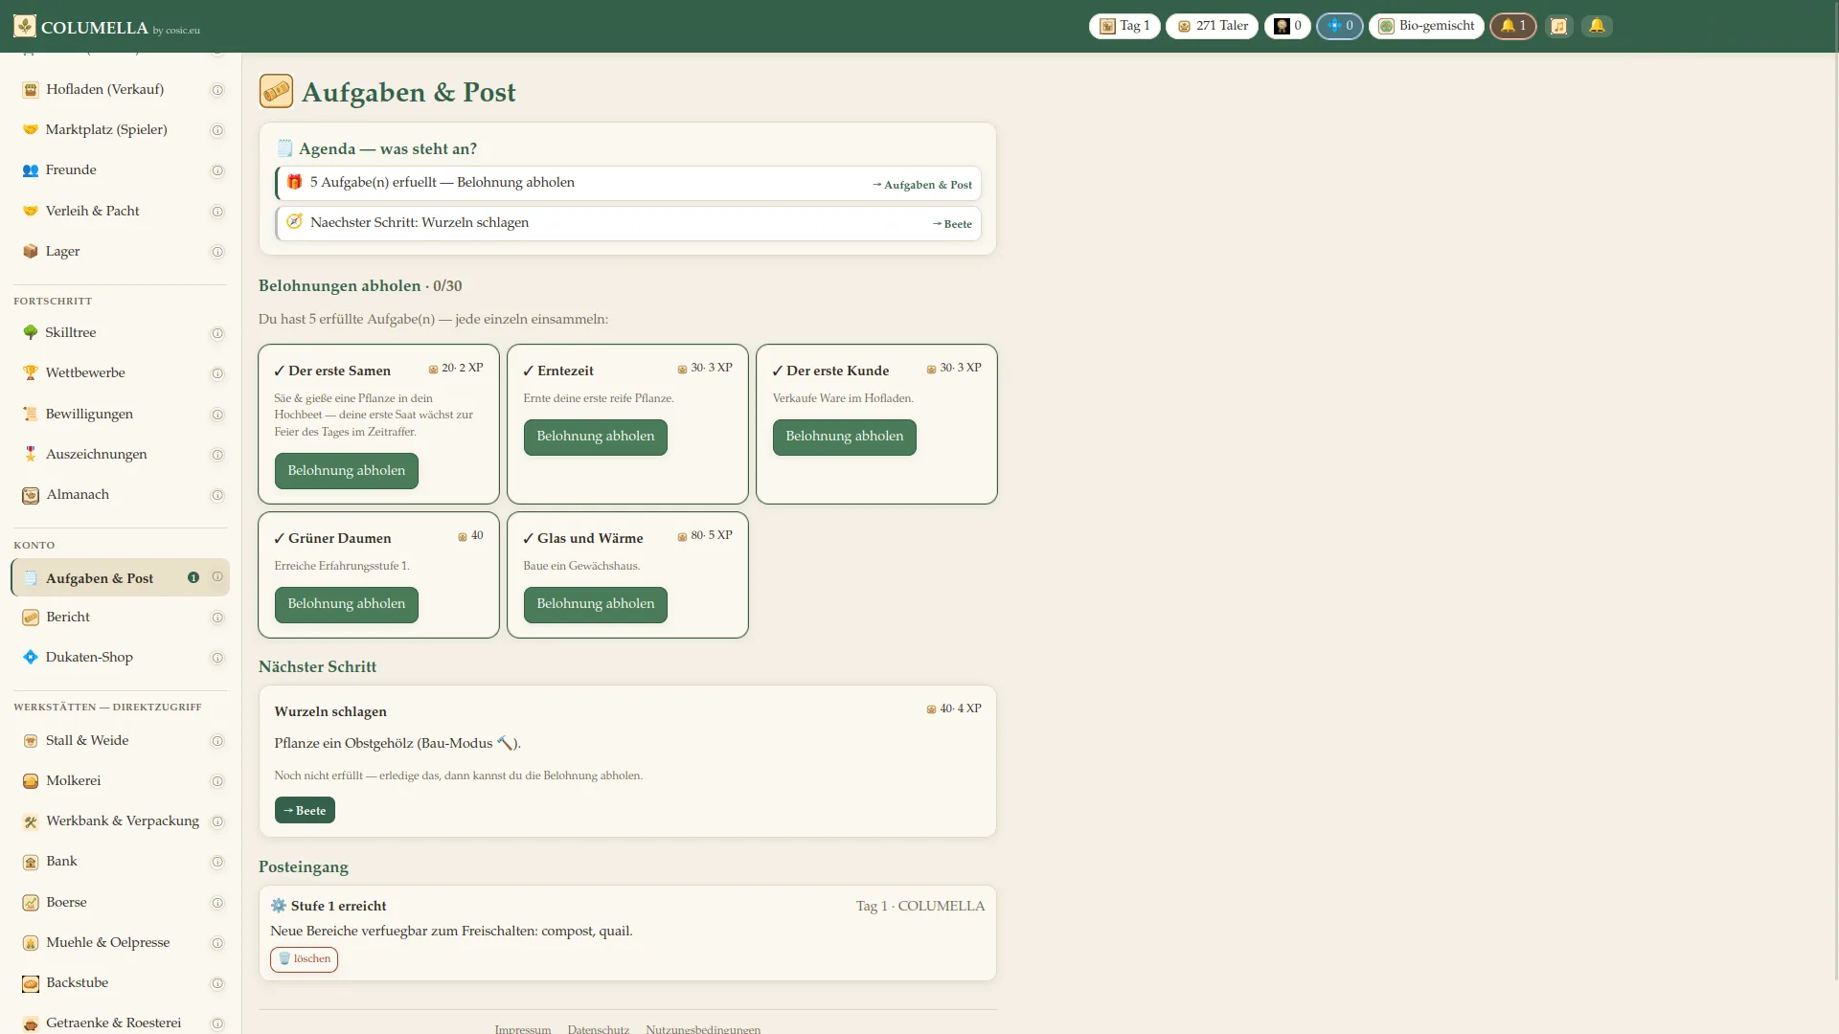Click 'Stufe 1 erreicht' message title
Image resolution: width=1839 pixels, height=1034 pixels.
pyautogui.click(x=339, y=906)
